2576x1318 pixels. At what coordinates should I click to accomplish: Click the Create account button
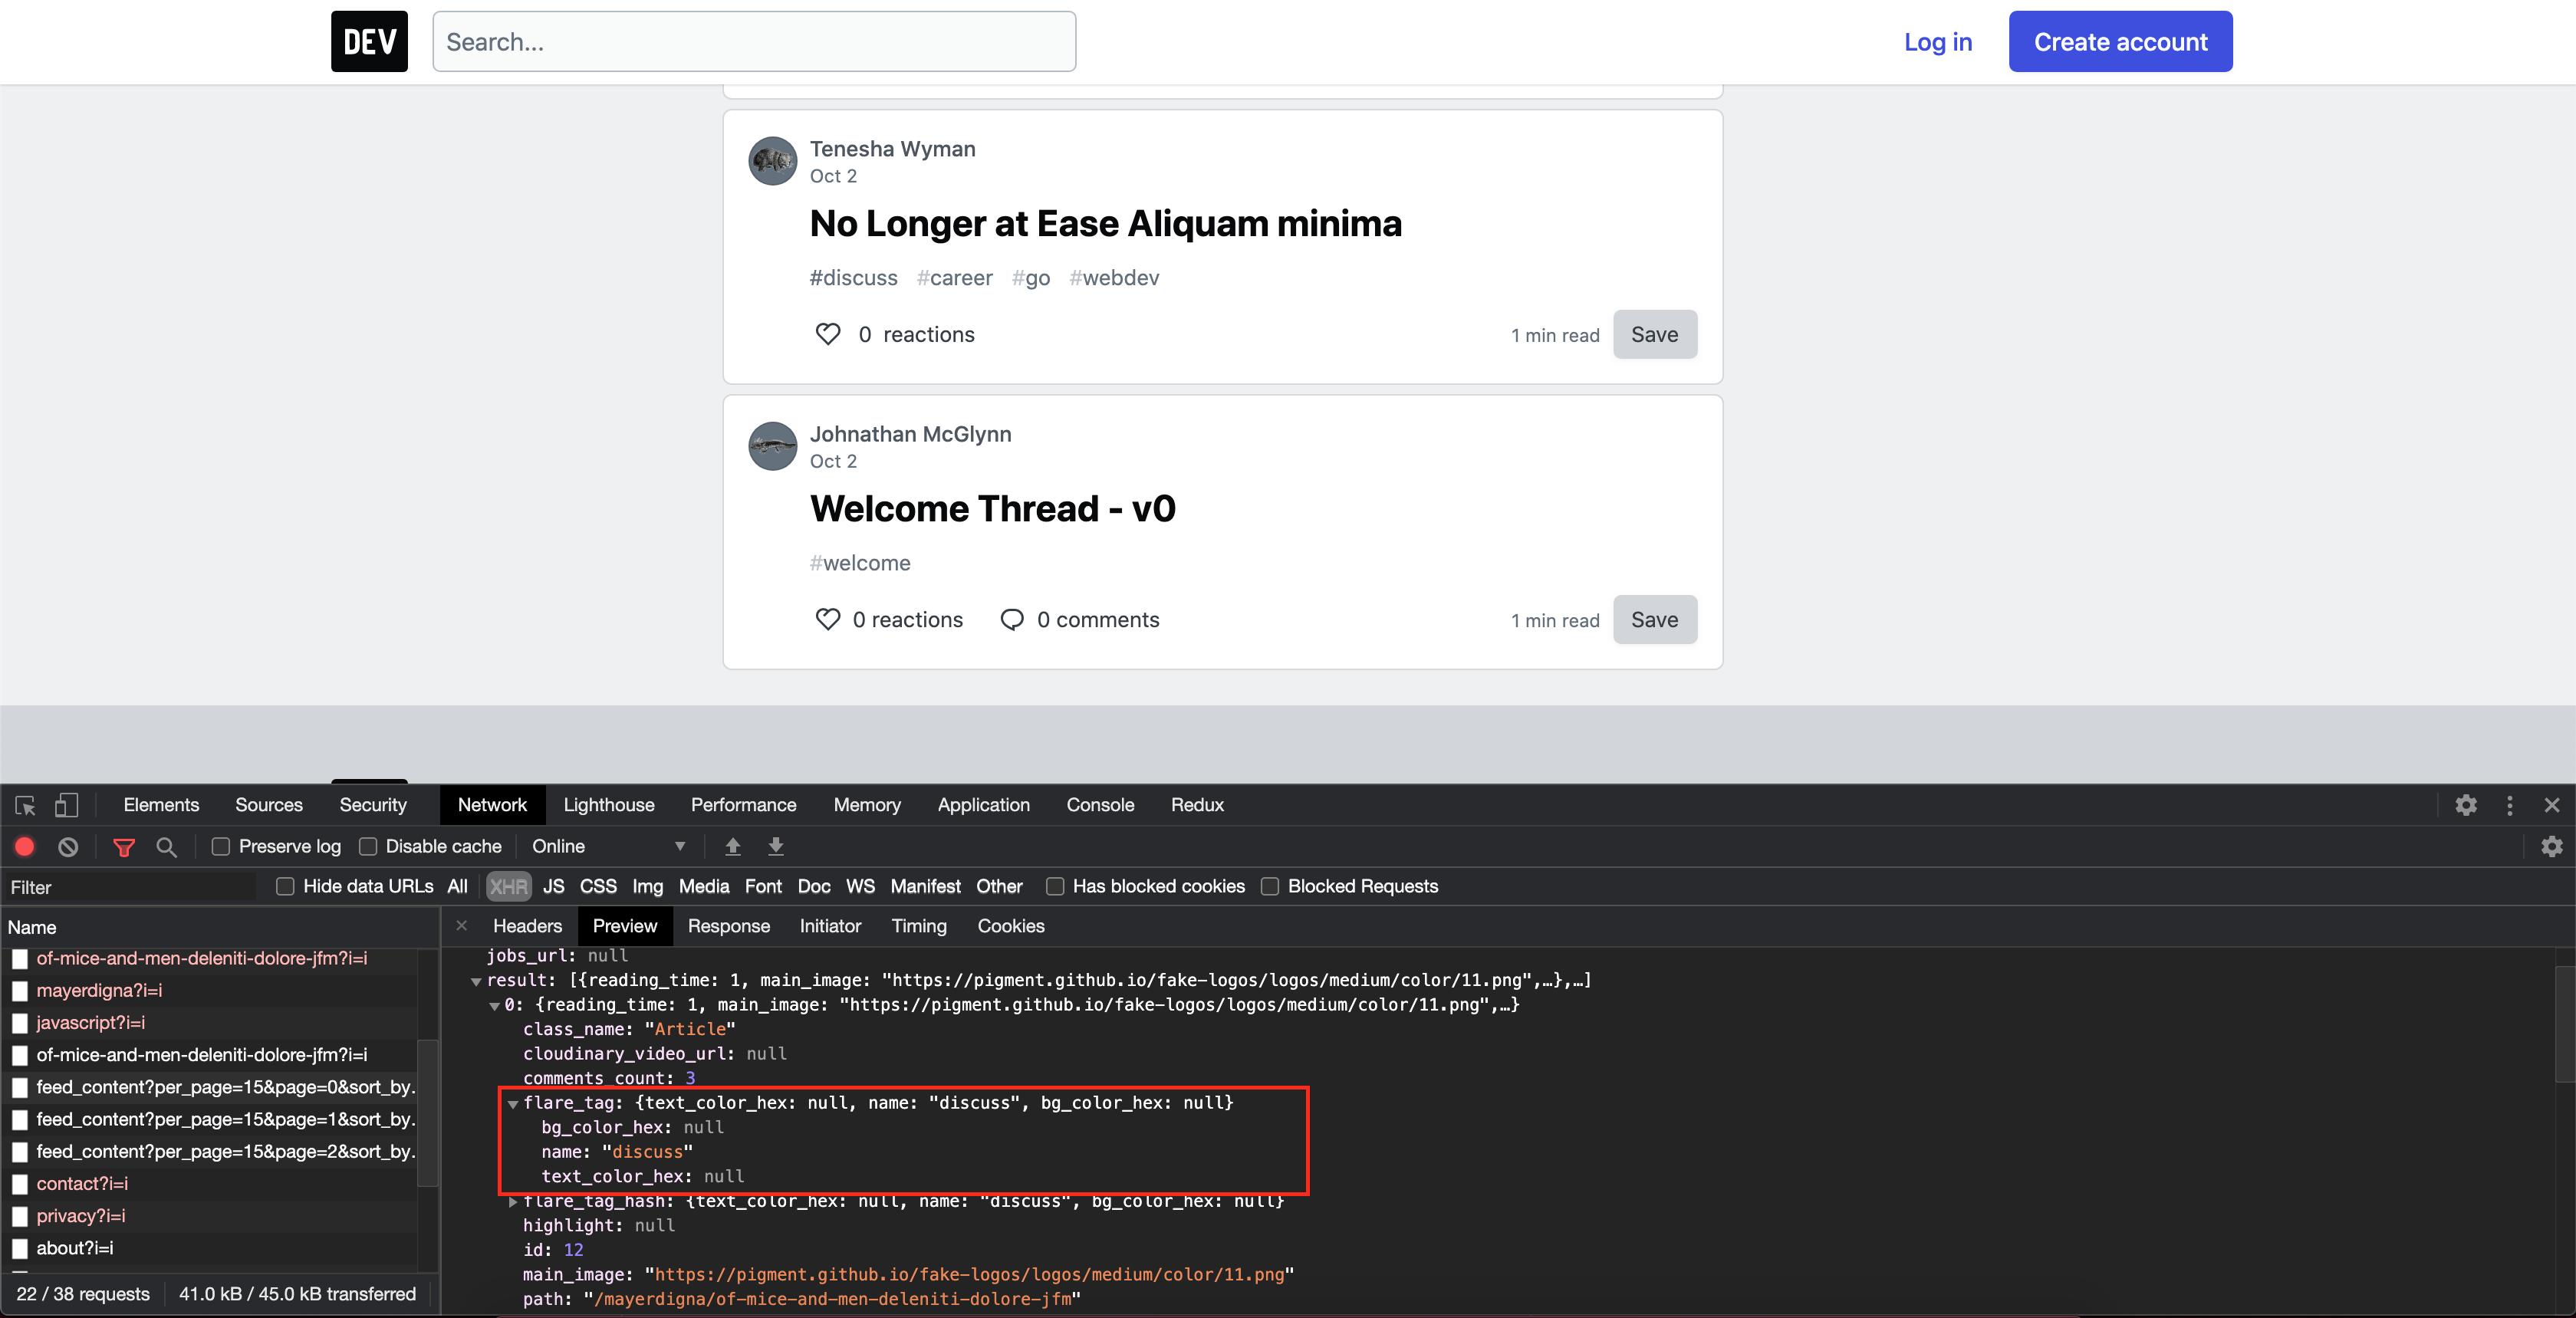tap(2120, 42)
